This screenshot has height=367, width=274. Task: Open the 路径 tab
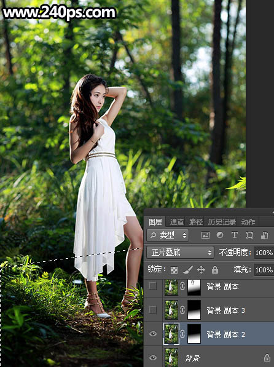tap(196, 222)
